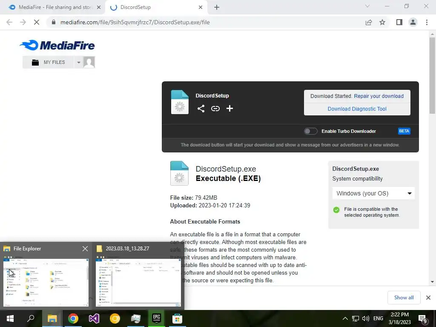Close the DiscordSetup tab

coord(201,7)
